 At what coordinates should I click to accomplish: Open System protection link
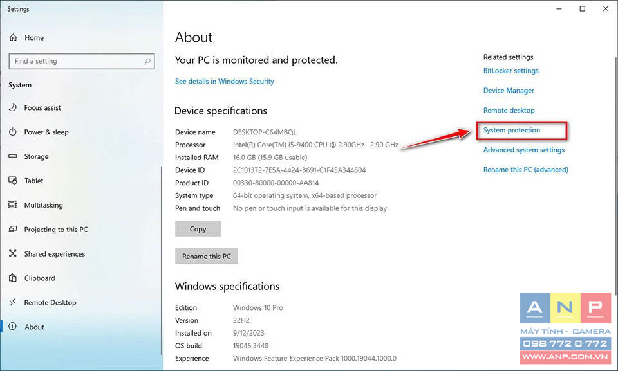pyautogui.click(x=512, y=130)
